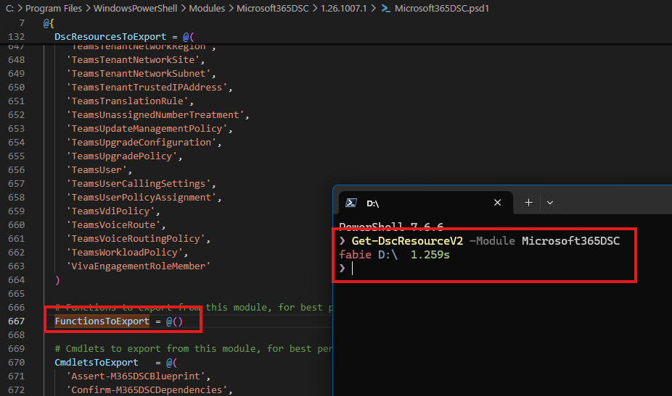Click 'Assert-M365DSCBlueprint' on line 671
Screen dimensions: 672x396
(x=136, y=376)
